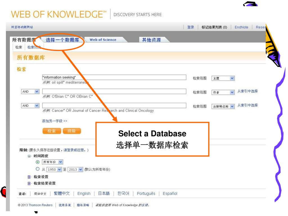This screenshot has height=216, width=288.
Task: Click the third search input field
Action: point(114,105)
